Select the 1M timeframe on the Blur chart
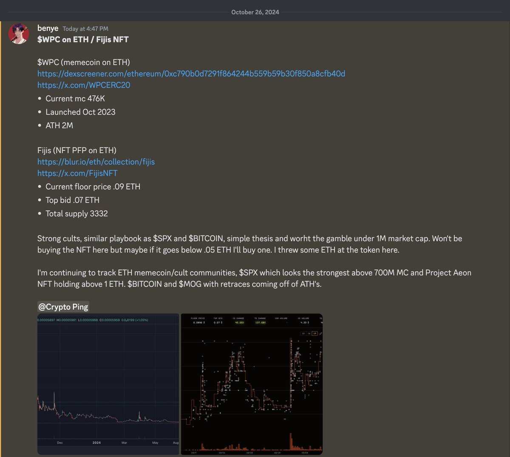The width and height of the screenshot is (510, 457). click(314, 334)
